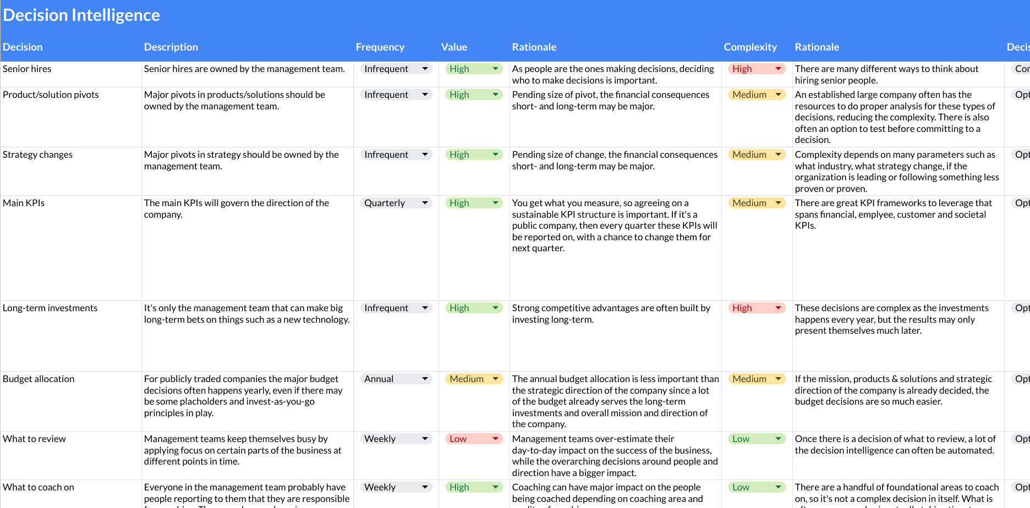Select the Main KPIs decision cell
Image resolution: width=1030 pixels, height=508 pixels.
click(x=71, y=248)
